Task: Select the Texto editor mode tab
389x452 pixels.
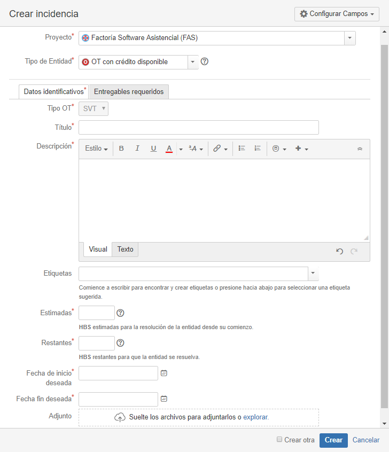Action: (x=125, y=250)
